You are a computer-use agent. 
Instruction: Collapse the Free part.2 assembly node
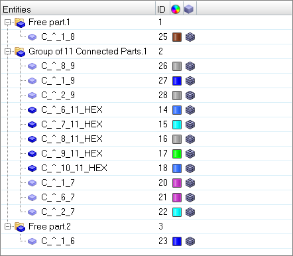coord(8,227)
